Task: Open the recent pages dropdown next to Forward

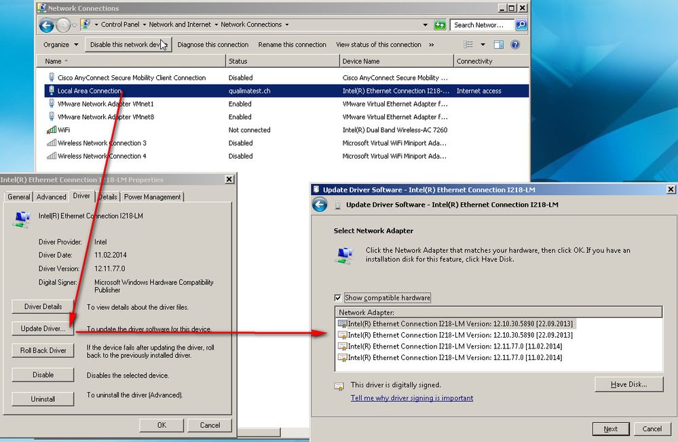Action: [x=75, y=25]
